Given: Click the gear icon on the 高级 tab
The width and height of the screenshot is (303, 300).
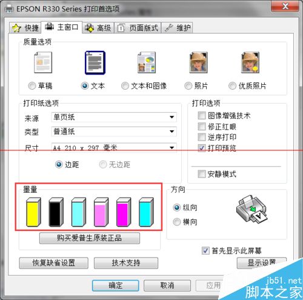Looking at the screenshot, I should (x=90, y=28).
